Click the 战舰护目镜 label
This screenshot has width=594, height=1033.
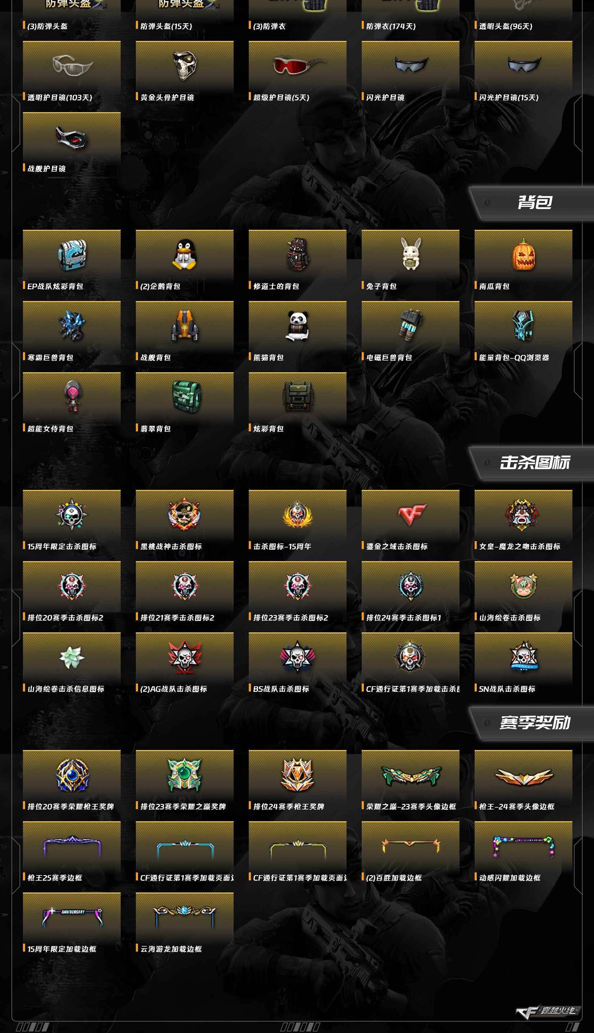point(46,168)
